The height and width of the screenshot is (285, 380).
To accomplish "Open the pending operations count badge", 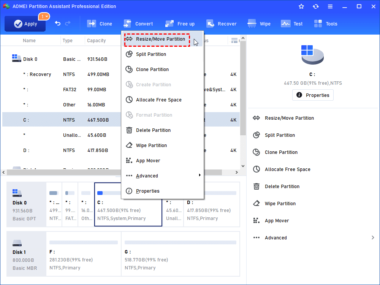I will pos(44,16).
